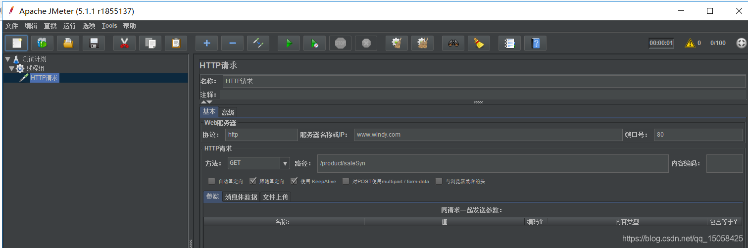Open the 运行 menu
The width and height of the screenshot is (748, 248).
69,26
